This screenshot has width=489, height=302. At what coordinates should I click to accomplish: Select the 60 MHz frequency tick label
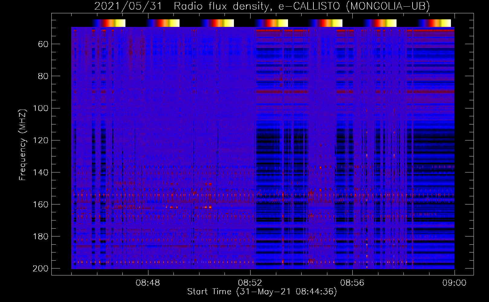tap(43, 44)
